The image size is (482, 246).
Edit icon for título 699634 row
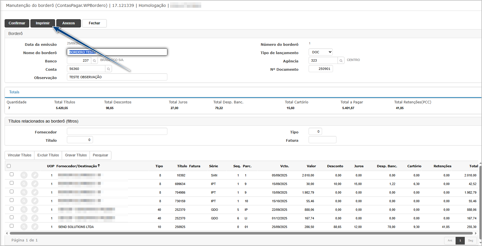(35, 184)
